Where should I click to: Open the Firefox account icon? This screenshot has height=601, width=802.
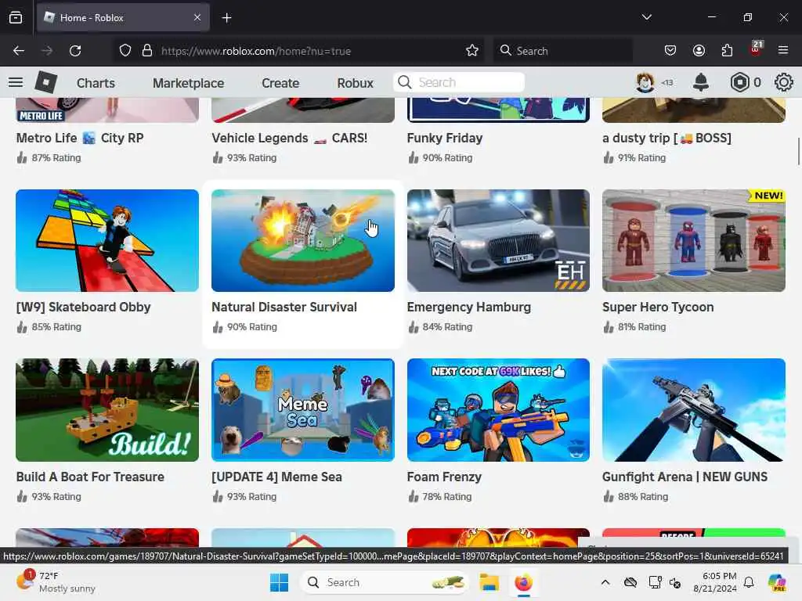click(699, 51)
